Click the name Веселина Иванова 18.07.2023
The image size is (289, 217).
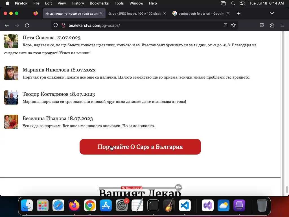coord(58,118)
